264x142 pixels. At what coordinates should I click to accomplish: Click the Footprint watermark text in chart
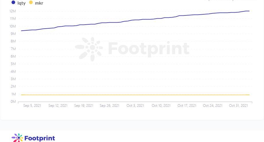click(148, 49)
